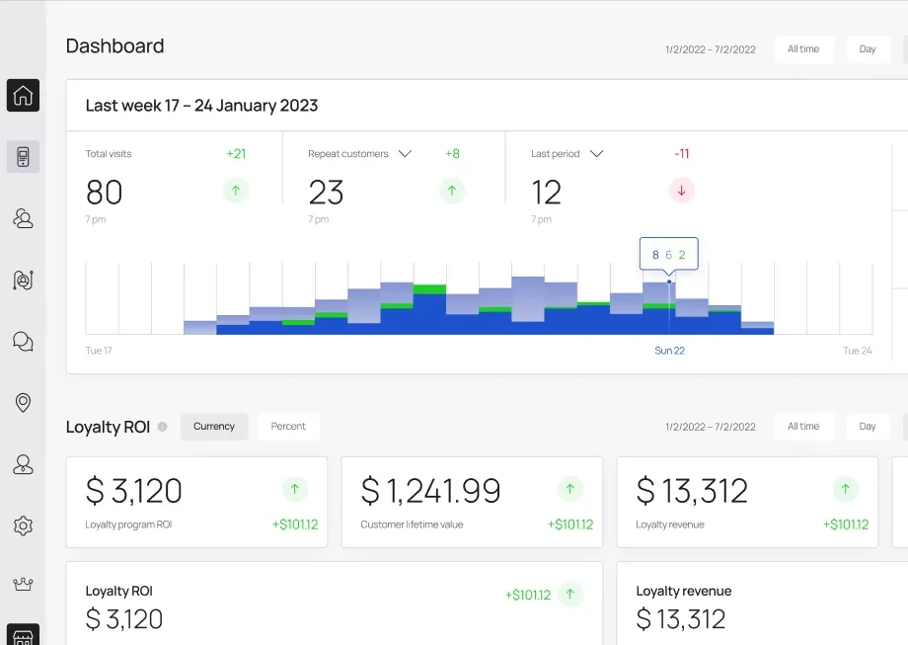
Task: Select the Day view in Dashboard header
Action: click(x=868, y=49)
